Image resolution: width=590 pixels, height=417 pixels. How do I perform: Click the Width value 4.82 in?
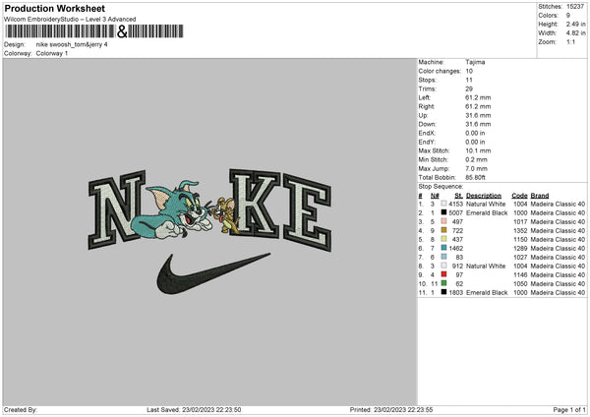575,33
